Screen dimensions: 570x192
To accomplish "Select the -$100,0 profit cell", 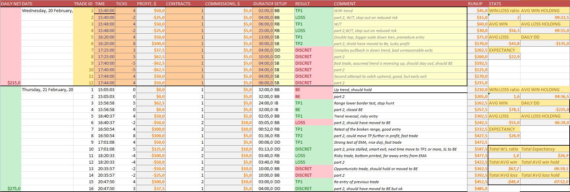I will pyautogui.click(x=151, y=155).
